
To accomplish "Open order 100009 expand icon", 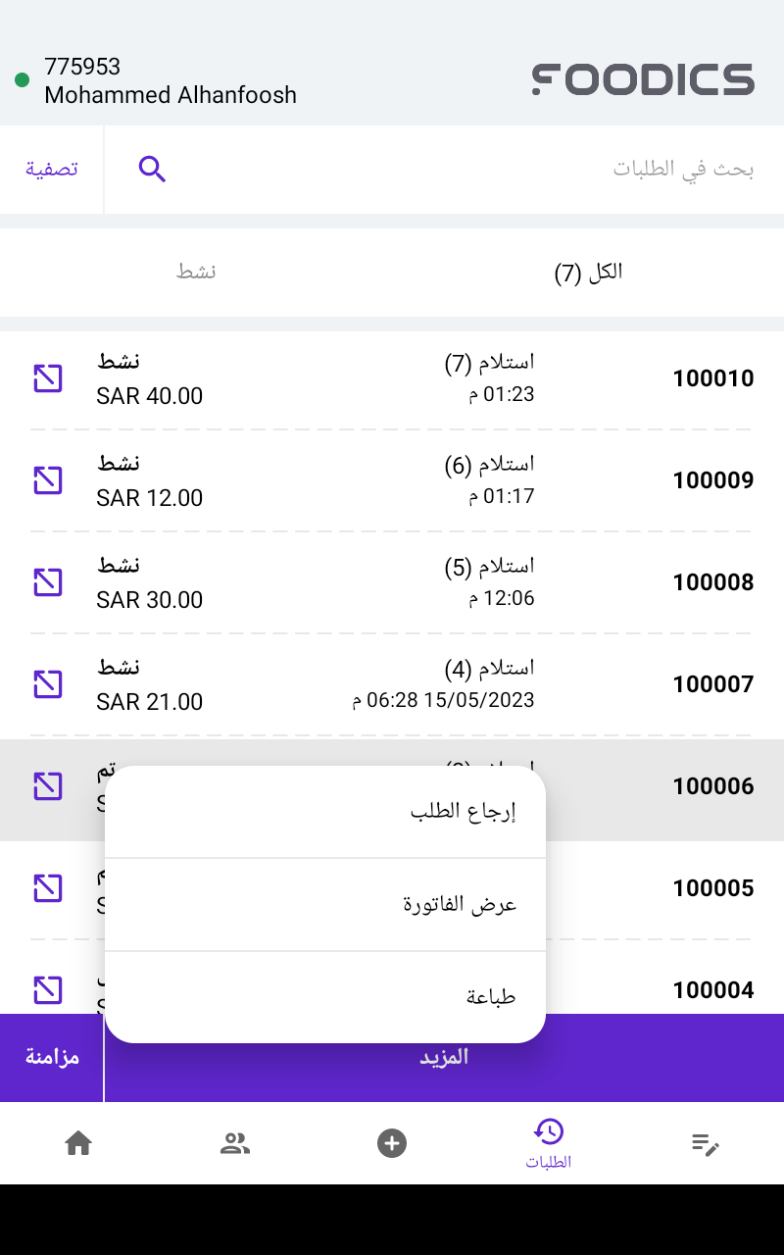I will point(48,480).
